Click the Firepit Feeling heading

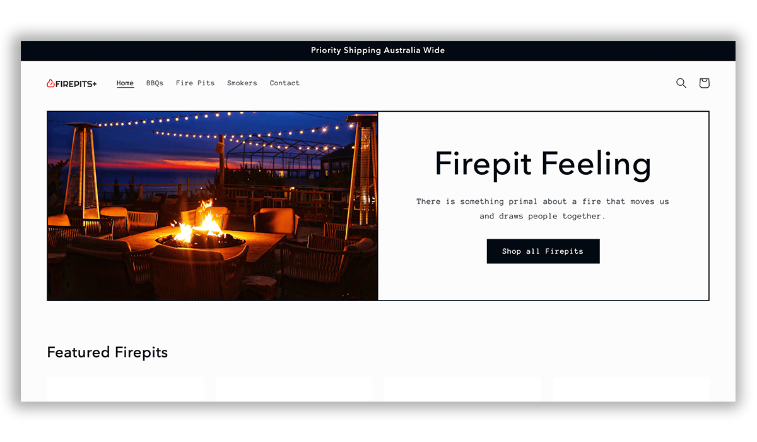(543, 163)
